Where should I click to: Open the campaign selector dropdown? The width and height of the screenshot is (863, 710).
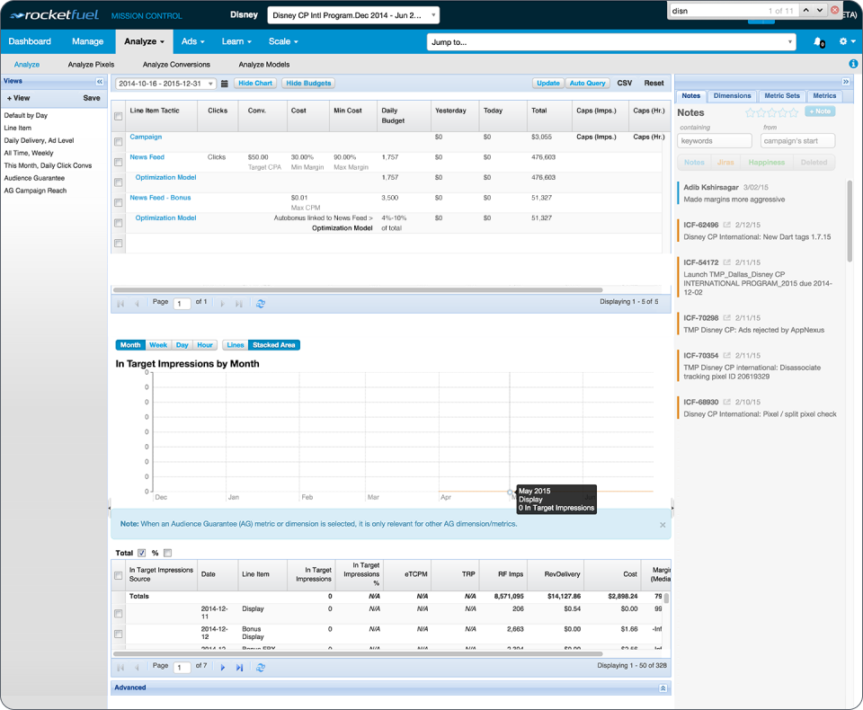353,15
